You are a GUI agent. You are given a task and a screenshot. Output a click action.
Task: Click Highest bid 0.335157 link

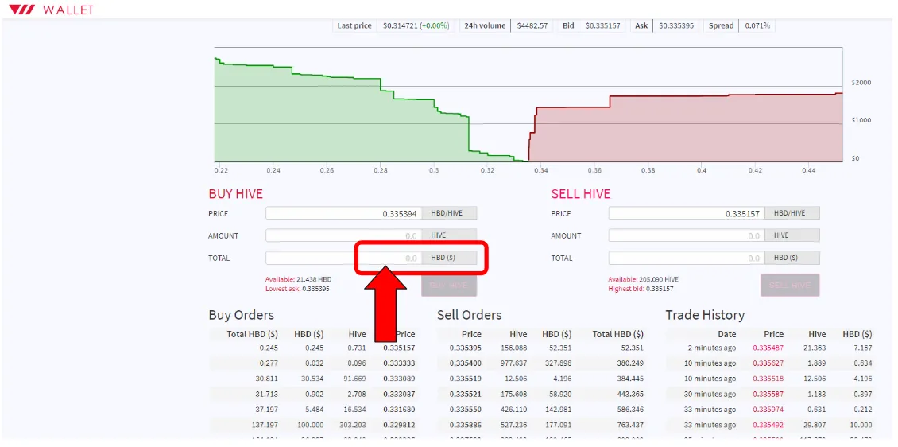point(641,289)
